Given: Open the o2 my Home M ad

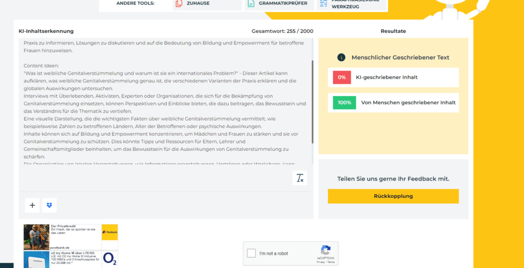Looking at the screenshot, I should coord(71,259).
